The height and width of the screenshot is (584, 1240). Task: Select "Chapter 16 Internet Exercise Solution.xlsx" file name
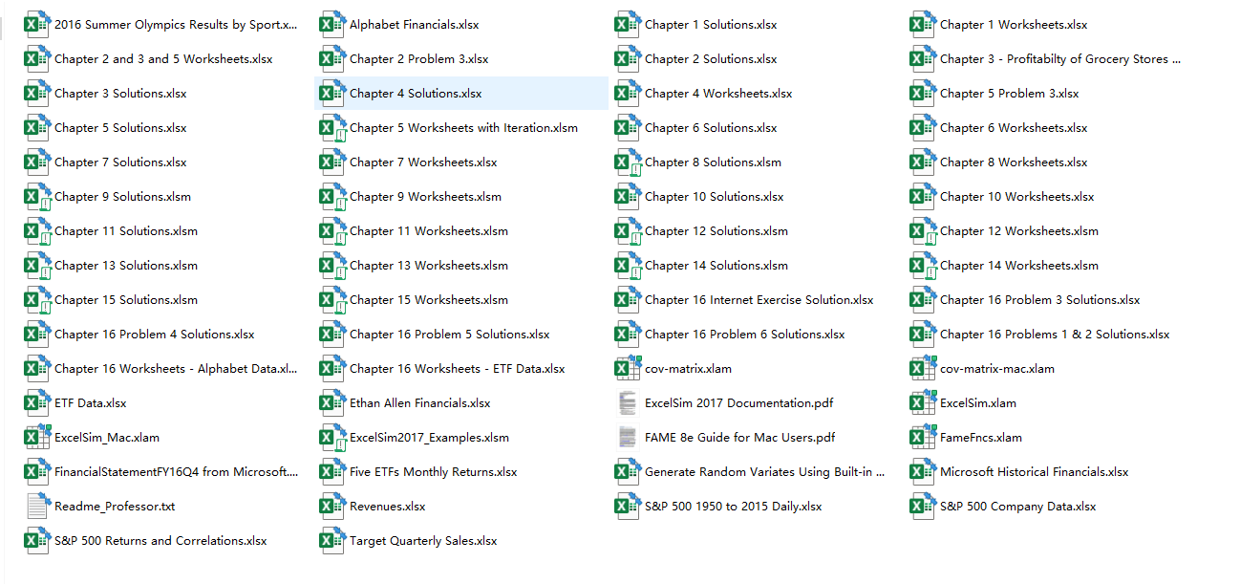click(759, 300)
